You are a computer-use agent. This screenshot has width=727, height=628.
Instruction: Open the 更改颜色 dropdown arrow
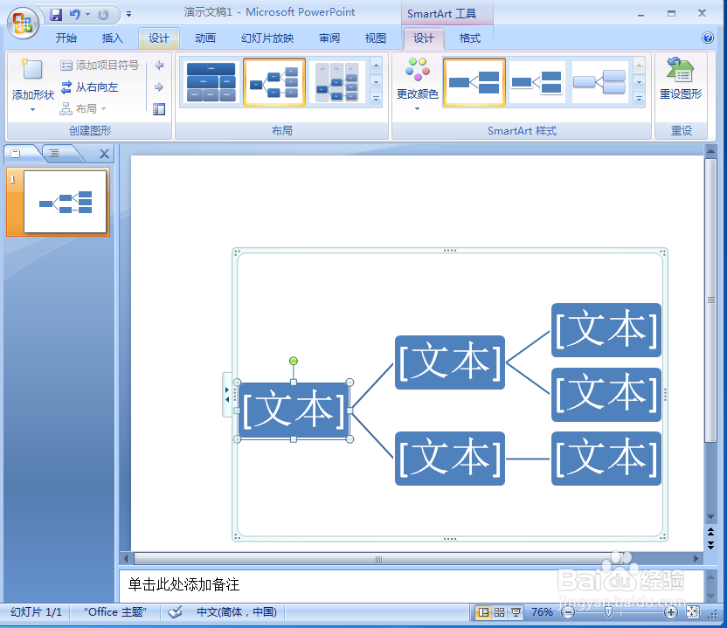tap(418, 109)
